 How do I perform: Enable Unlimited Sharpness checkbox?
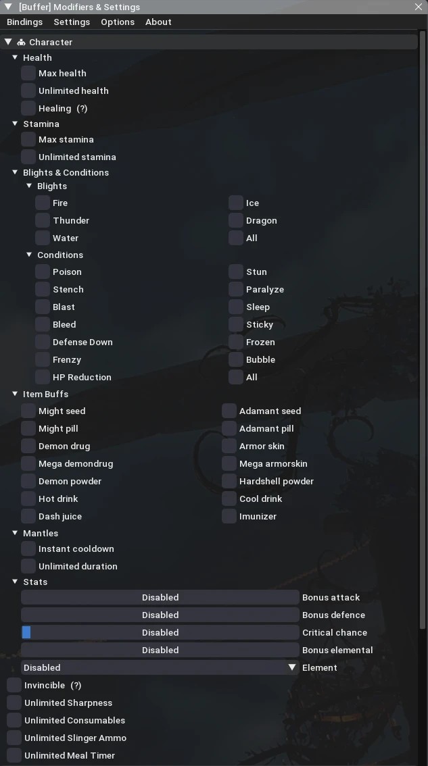(14, 703)
